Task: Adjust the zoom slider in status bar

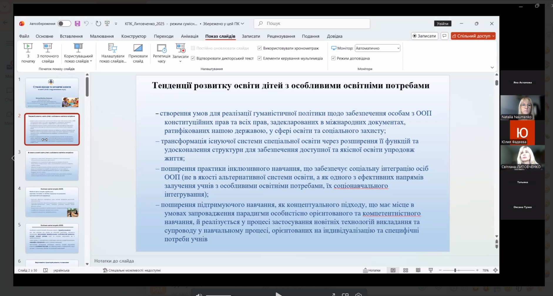Action: [455, 270]
